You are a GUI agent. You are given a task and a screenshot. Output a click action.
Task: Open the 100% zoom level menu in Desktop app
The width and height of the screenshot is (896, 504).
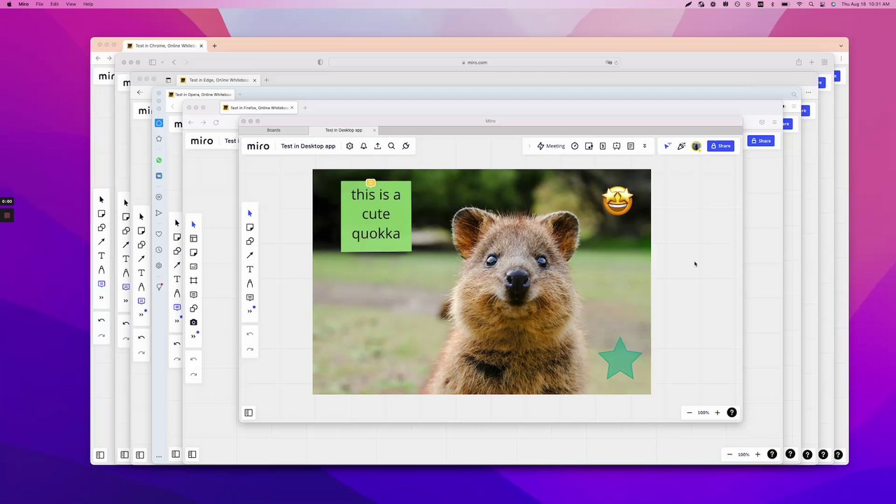pyautogui.click(x=703, y=413)
